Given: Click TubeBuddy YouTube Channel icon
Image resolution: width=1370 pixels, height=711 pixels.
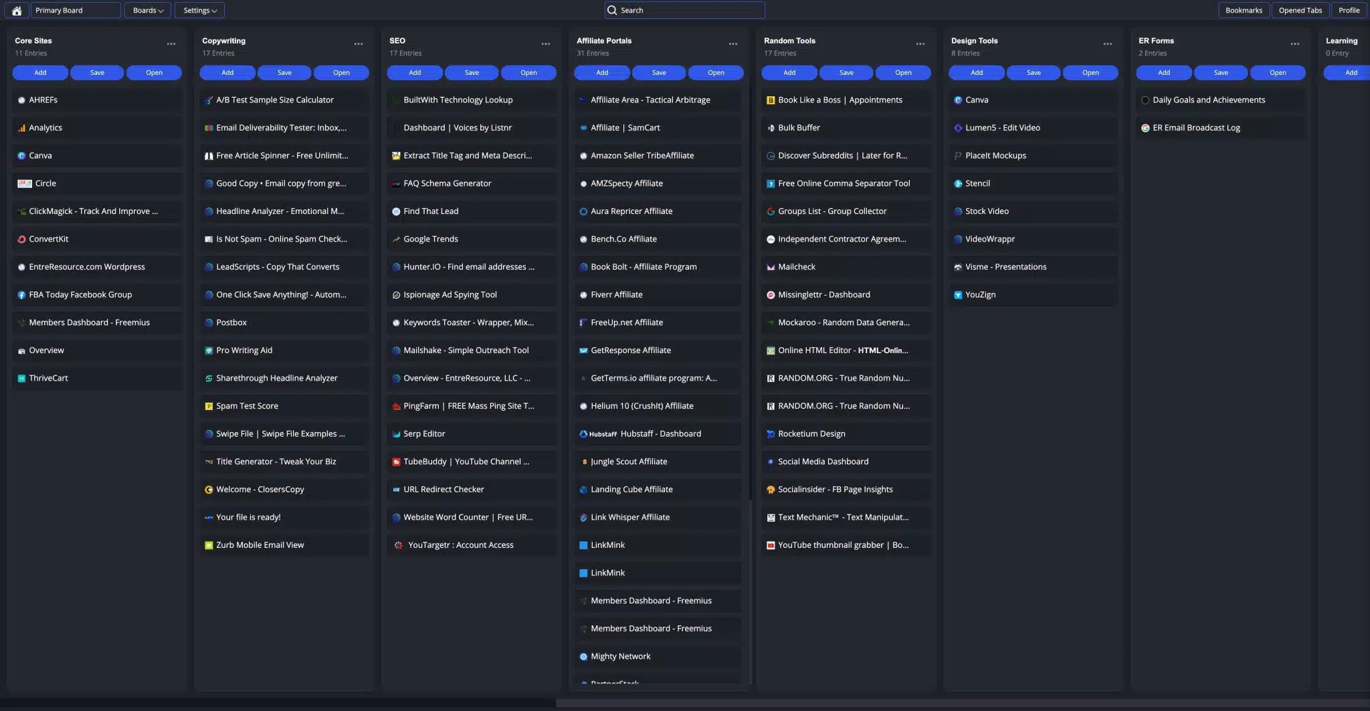Looking at the screenshot, I should [396, 462].
